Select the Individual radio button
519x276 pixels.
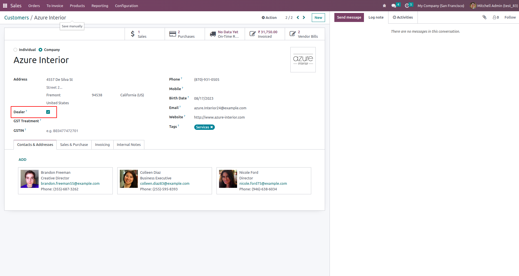(16, 50)
